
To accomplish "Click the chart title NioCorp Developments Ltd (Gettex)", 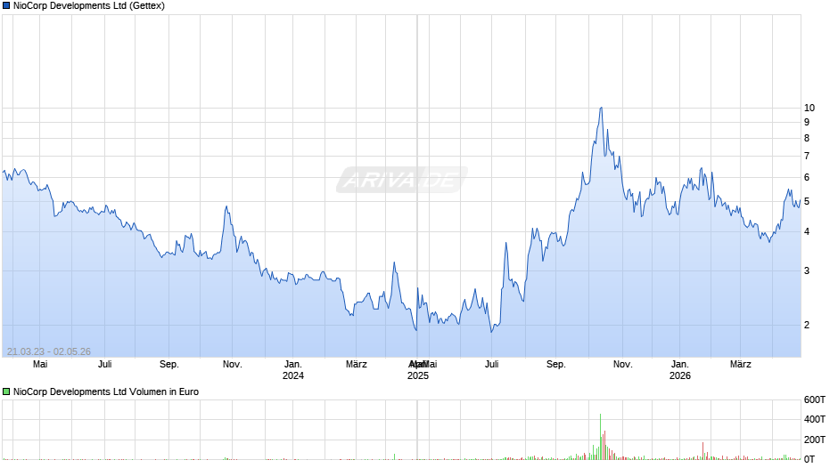I will pos(89,6).
